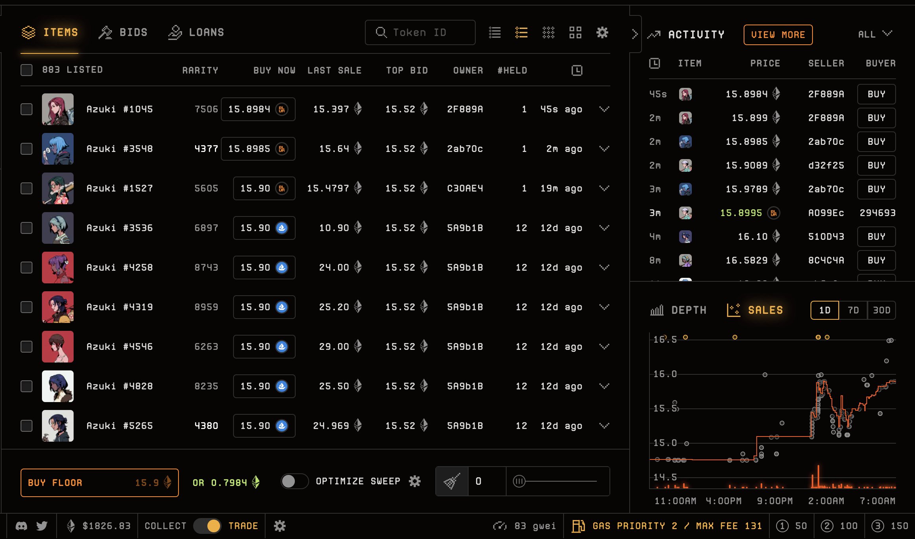Switch to the Items tab

[x=50, y=32]
